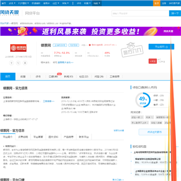Screen dimensions: 181x181
Task: Go to 首页 in the top blue navigation bar
Action: point(4,3)
